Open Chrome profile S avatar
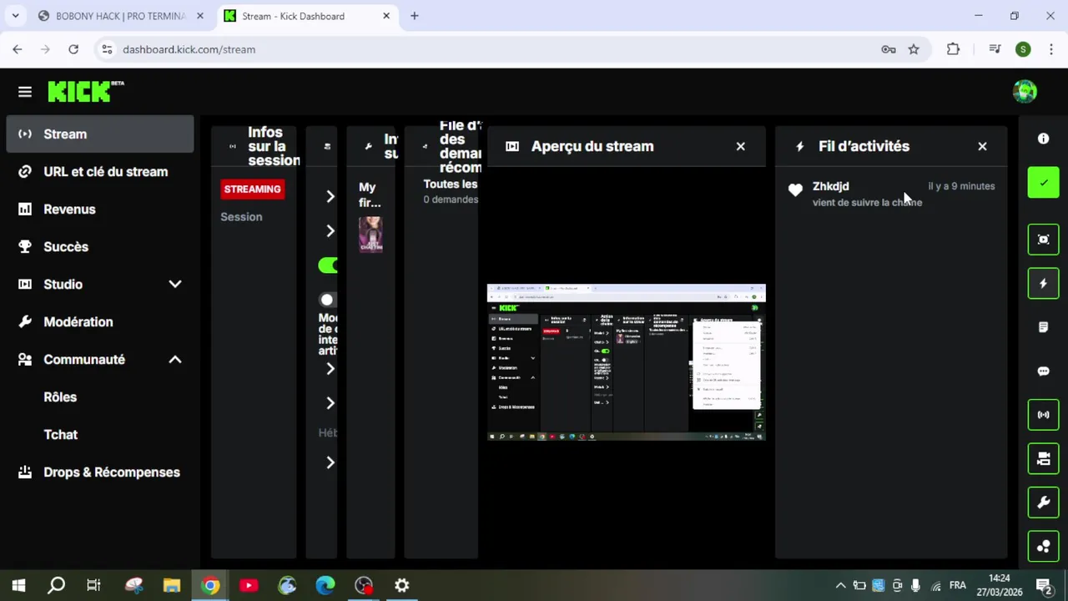The image size is (1068, 601). tap(1023, 49)
